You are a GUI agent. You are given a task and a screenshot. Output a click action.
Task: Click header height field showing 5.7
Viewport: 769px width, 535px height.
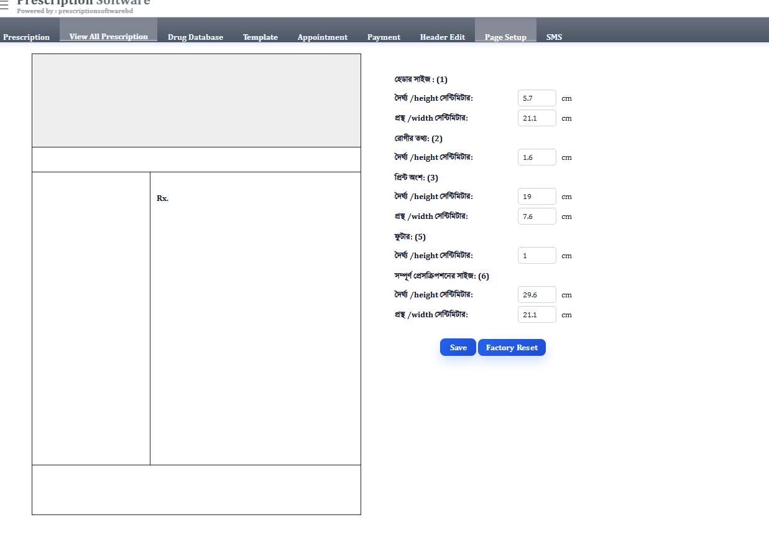(537, 98)
